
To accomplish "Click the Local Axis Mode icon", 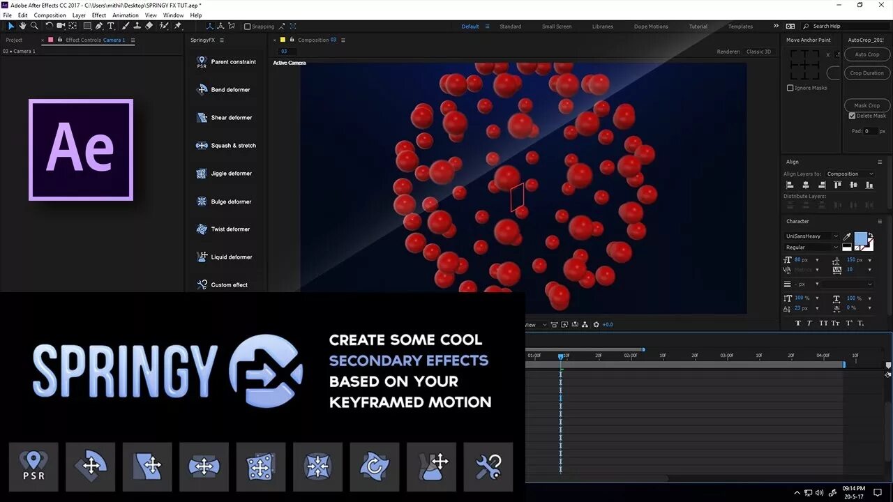I will (x=209, y=26).
